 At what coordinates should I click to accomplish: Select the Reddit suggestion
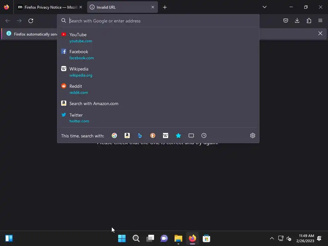158,89
